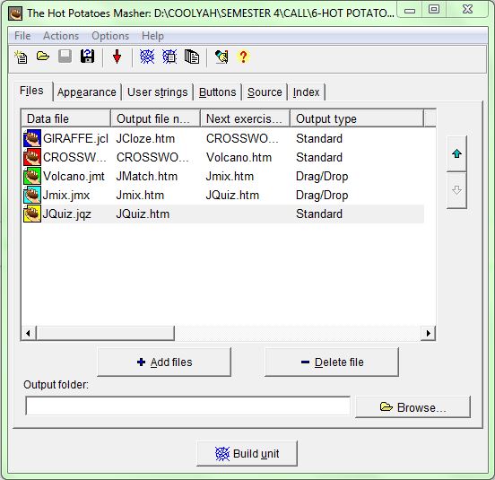Click the red crossword file icon
The image size is (495, 480).
click(x=32, y=157)
